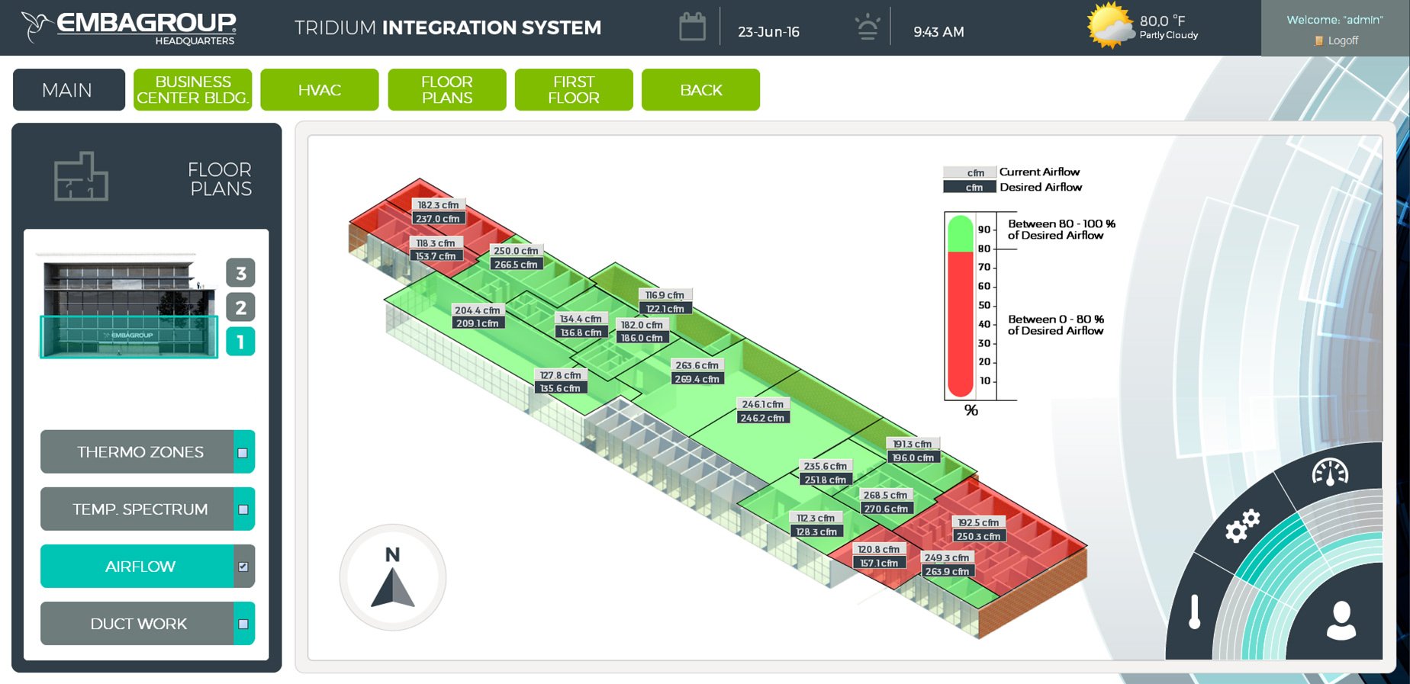Open the Floor Plans navigation tab

pyautogui.click(x=447, y=90)
